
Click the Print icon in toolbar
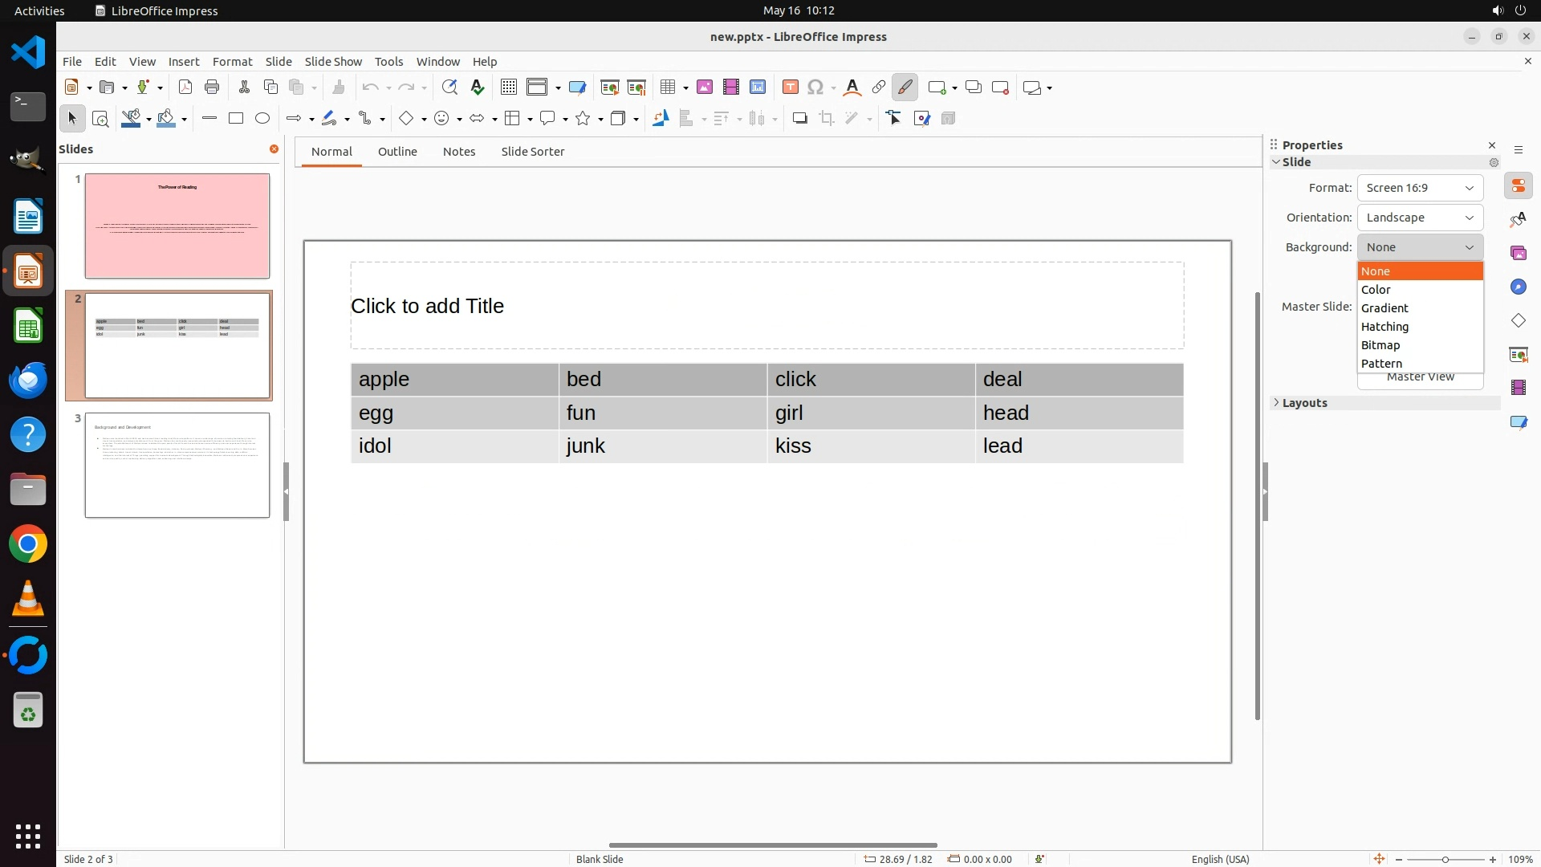point(212,88)
